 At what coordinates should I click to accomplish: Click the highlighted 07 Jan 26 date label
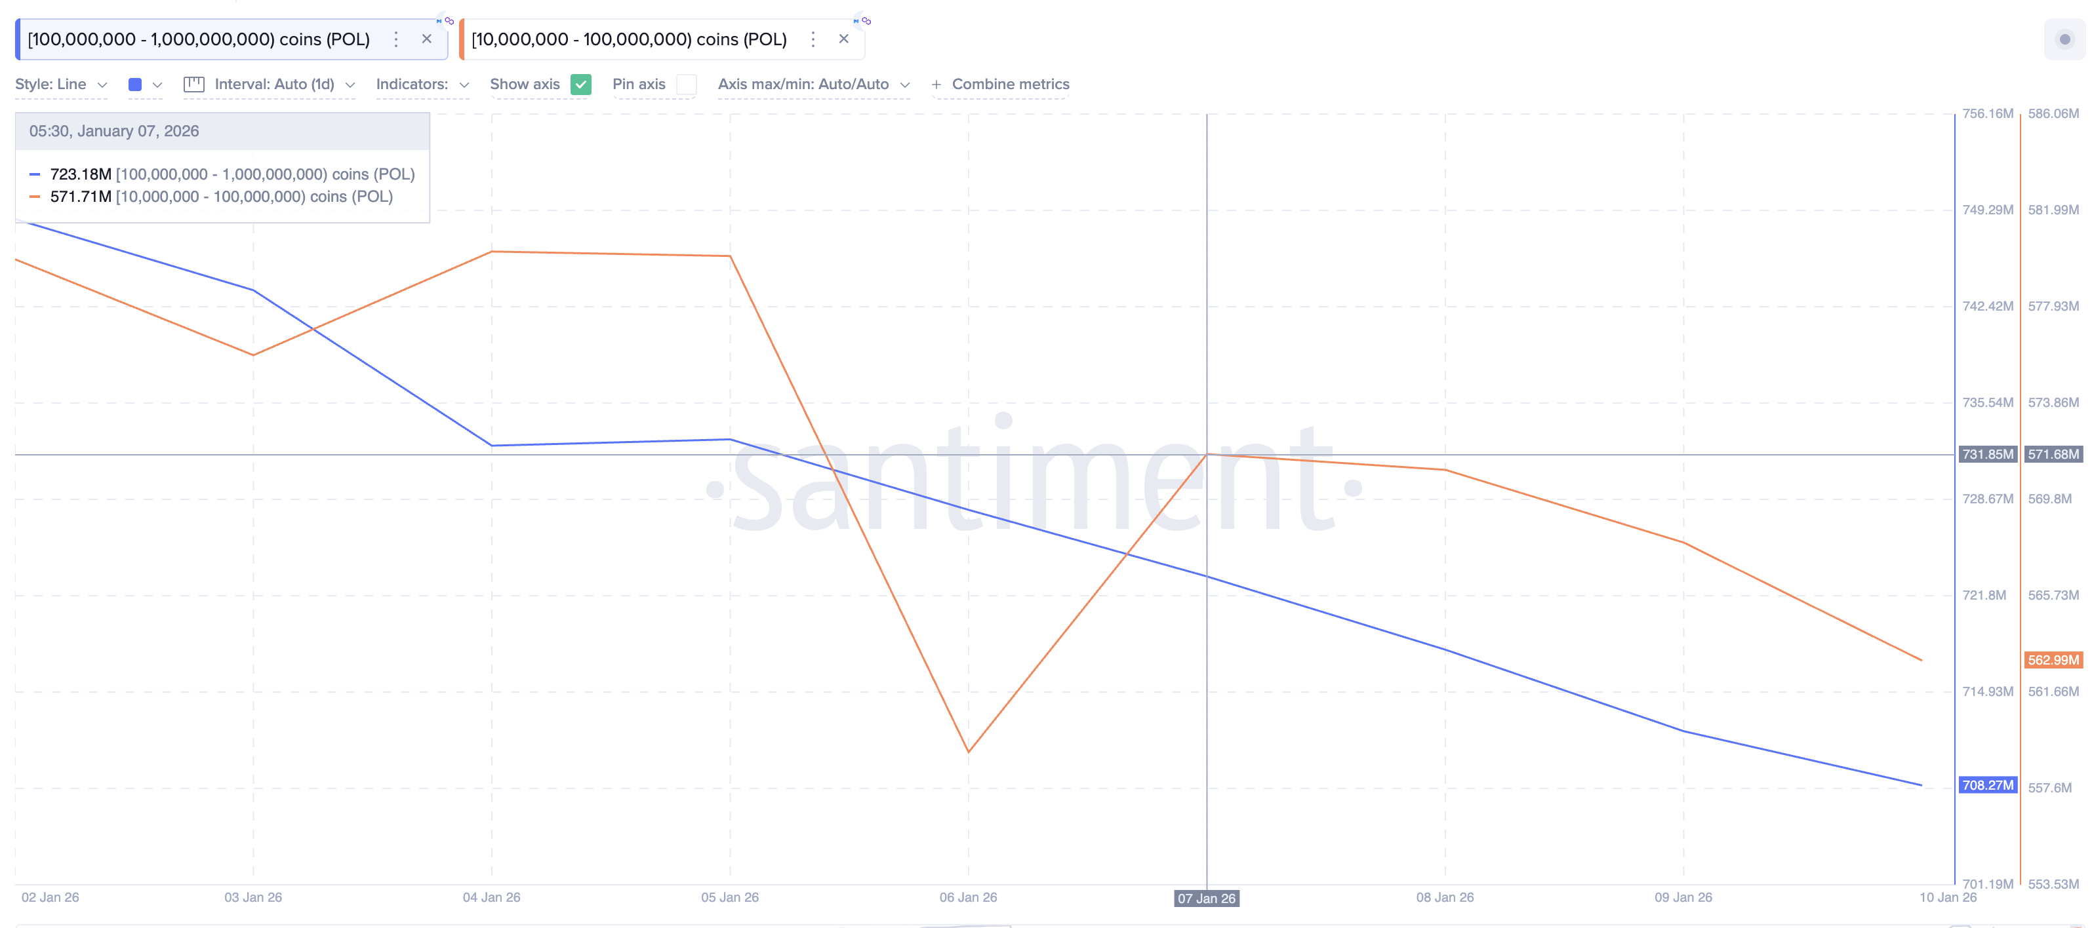pos(1207,898)
